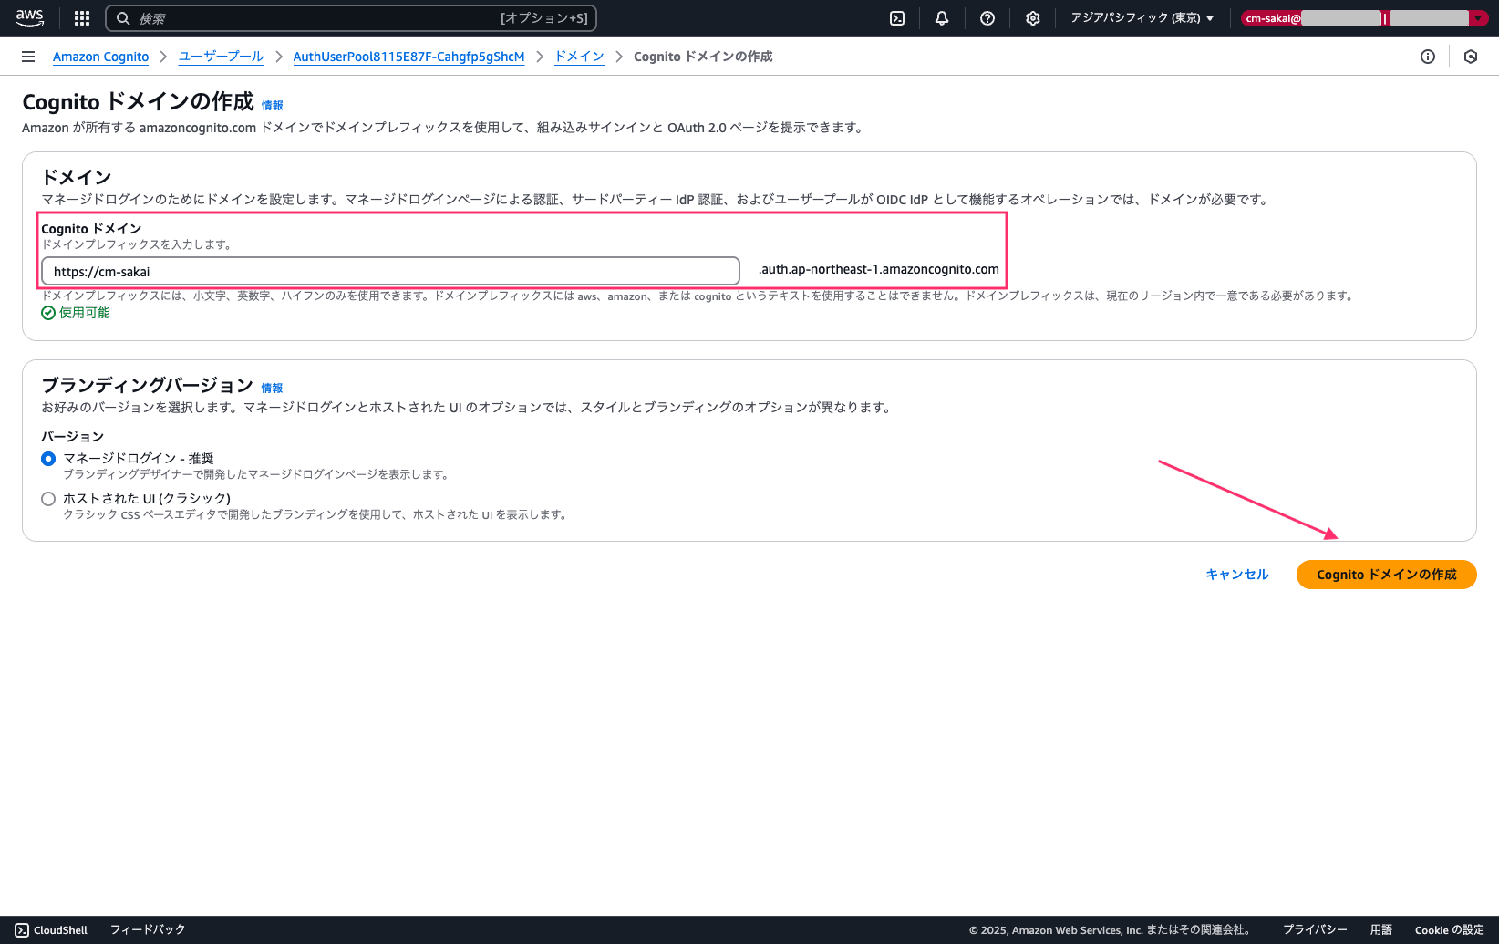The width and height of the screenshot is (1499, 944).
Task: Open CloudShell icon in top bar
Action: tap(897, 18)
